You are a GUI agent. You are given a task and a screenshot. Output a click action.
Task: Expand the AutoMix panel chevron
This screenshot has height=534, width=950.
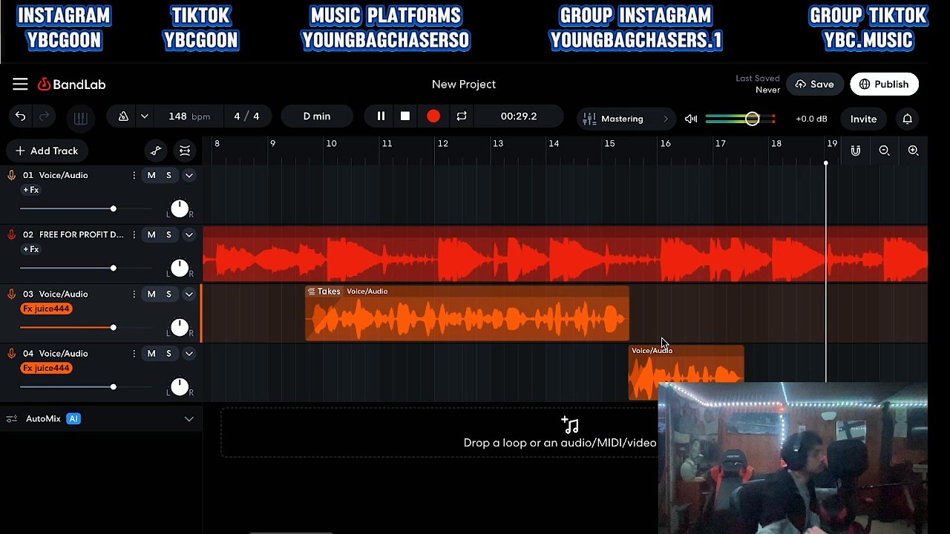click(189, 419)
